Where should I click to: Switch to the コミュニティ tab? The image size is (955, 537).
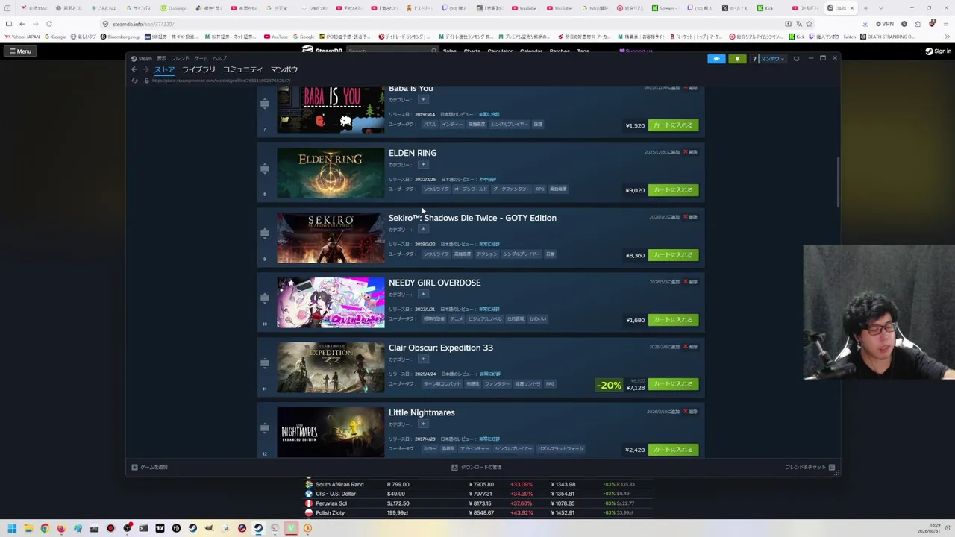point(242,69)
